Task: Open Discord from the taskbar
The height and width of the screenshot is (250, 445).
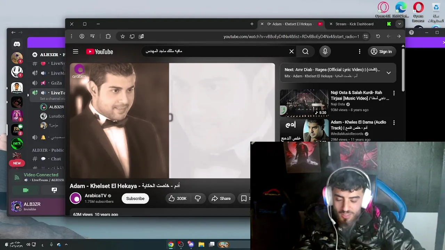Action: 191,244
